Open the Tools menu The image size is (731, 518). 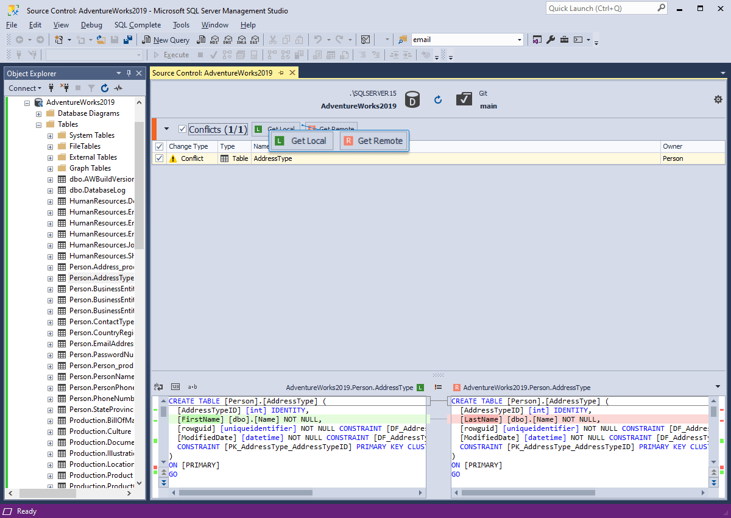[x=181, y=25]
